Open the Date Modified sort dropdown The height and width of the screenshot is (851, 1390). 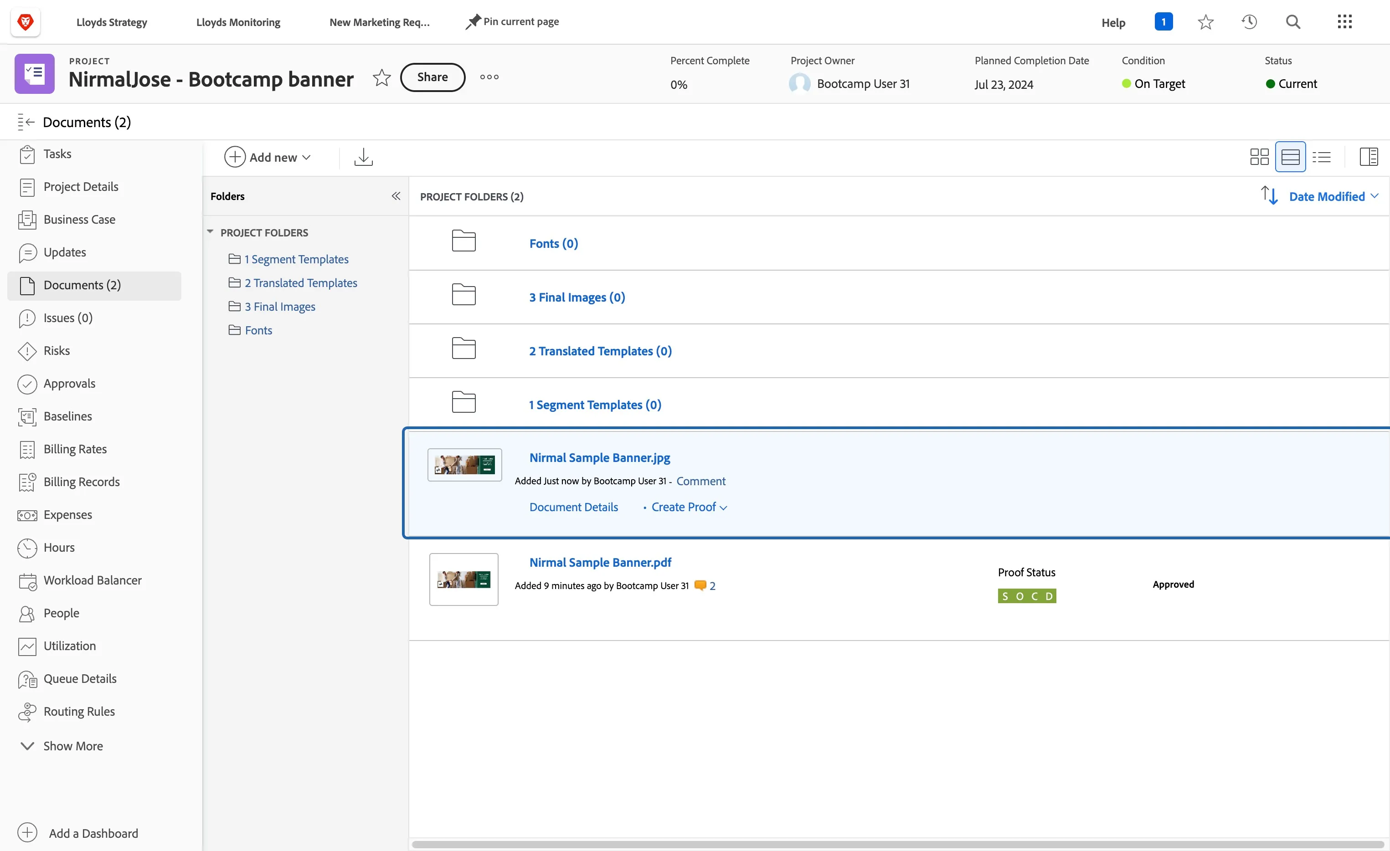pyautogui.click(x=1333, y=196)
